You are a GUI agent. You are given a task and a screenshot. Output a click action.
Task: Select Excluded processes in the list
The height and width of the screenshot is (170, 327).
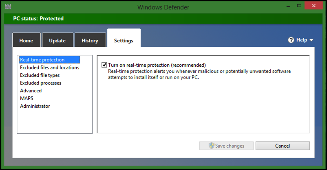tap(41, 83)
